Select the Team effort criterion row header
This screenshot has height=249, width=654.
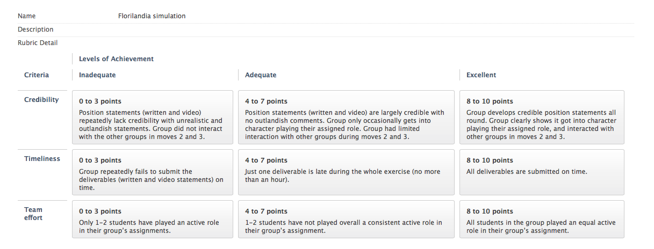[x=33, y=214]
